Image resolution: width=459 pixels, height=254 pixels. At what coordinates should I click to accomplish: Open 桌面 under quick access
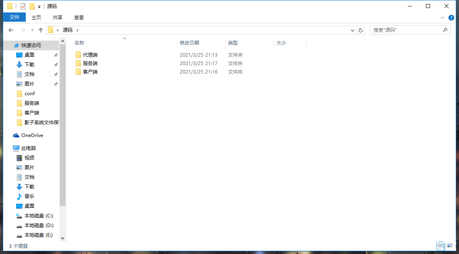(x=25, y=55)
